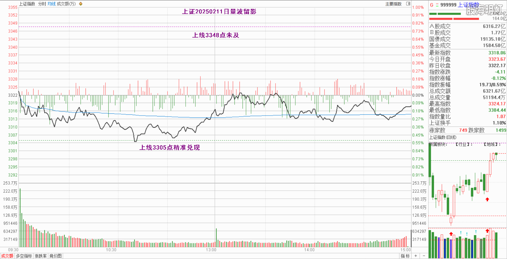
Task: Click the 所属板块 label
Action: coord(438,144)
